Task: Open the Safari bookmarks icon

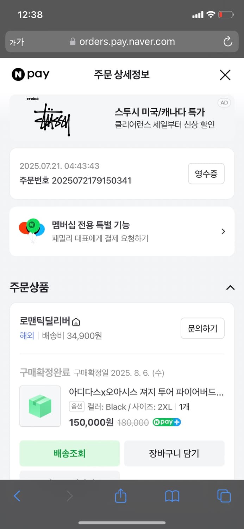Action: (172, 495)
